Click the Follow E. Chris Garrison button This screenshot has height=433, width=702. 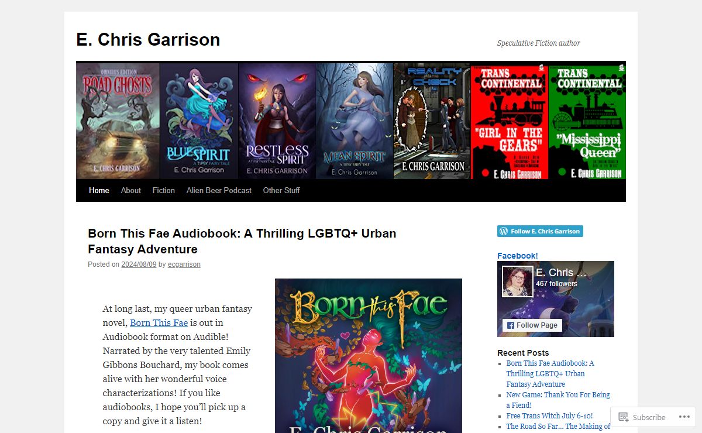point(540,231)
